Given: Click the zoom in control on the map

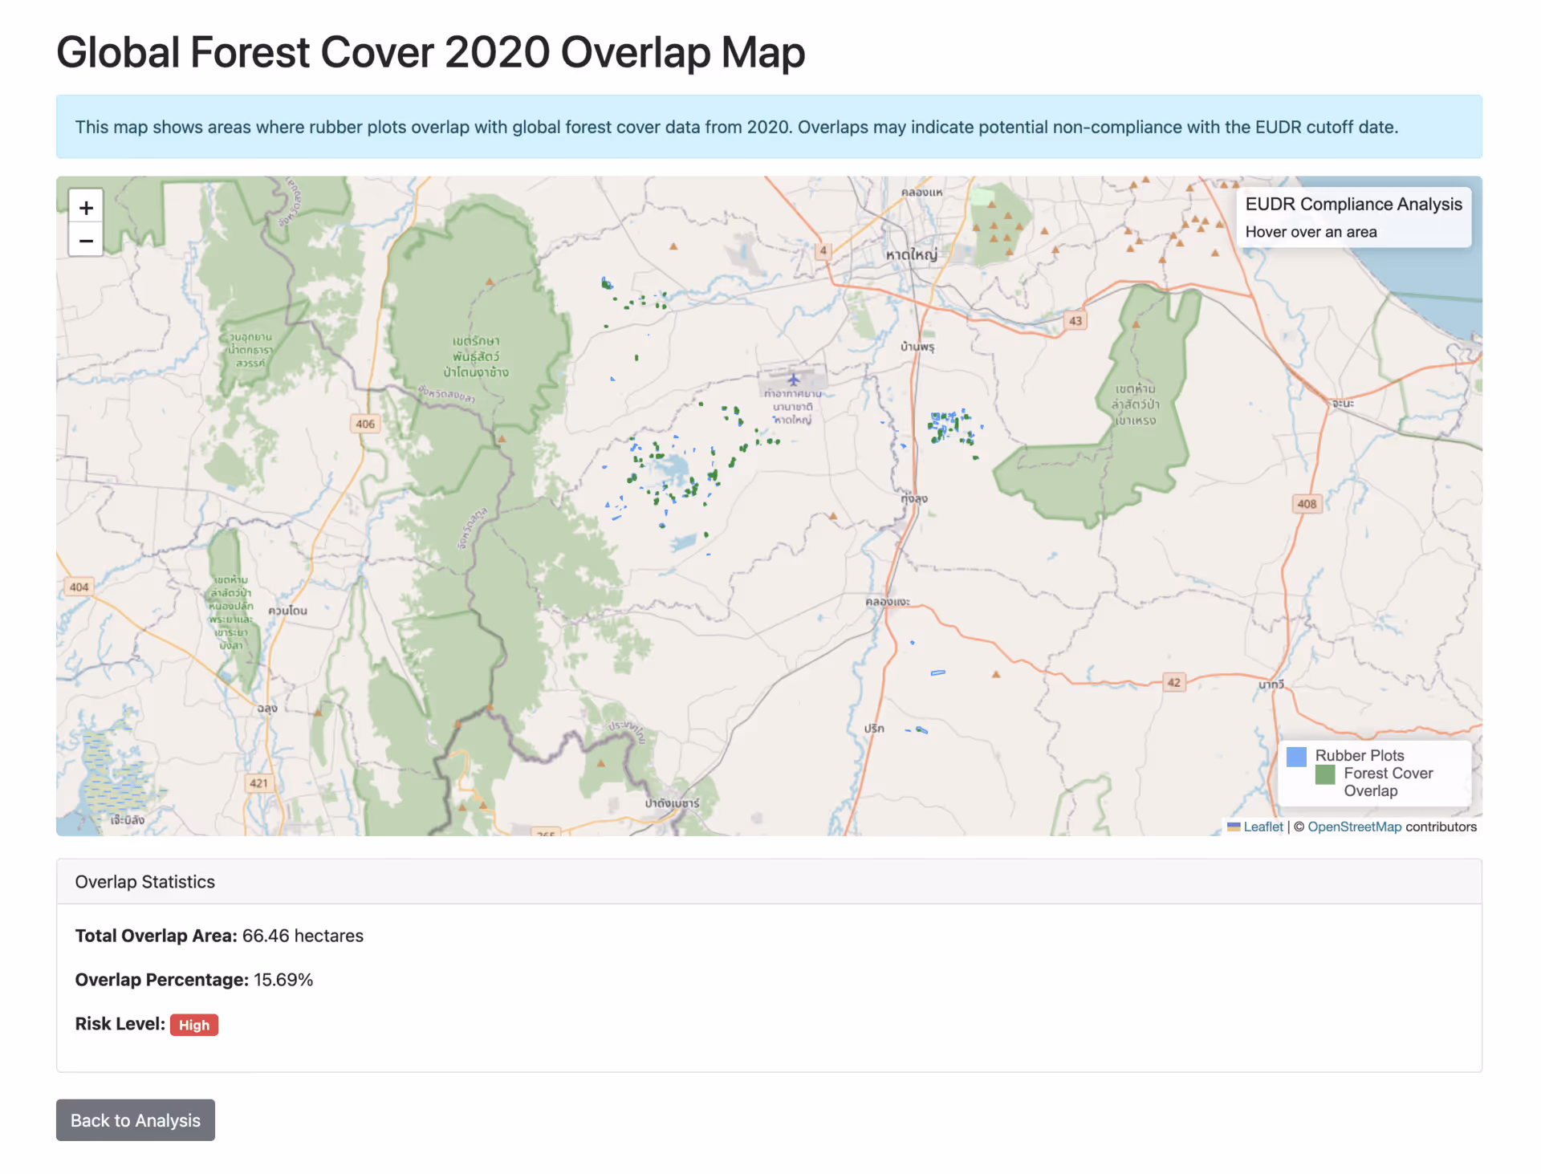Looking at the screenshot, I should [x=86, y=207].
